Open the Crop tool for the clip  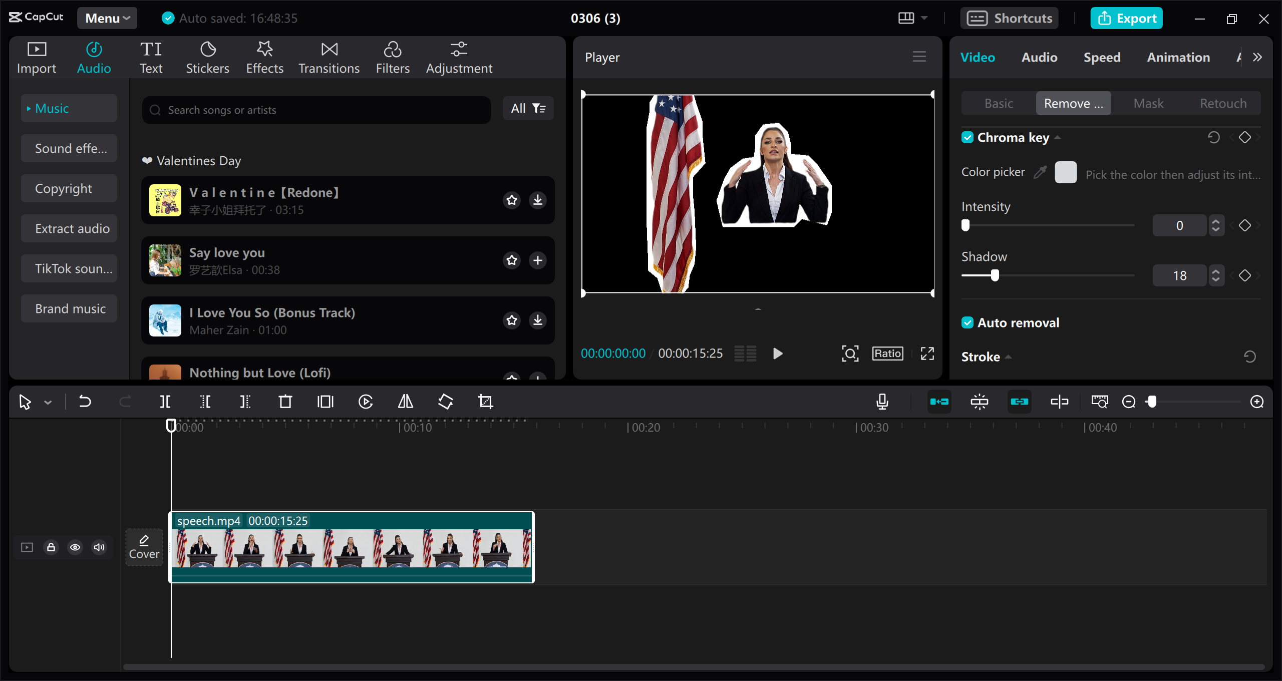[486, 401]
